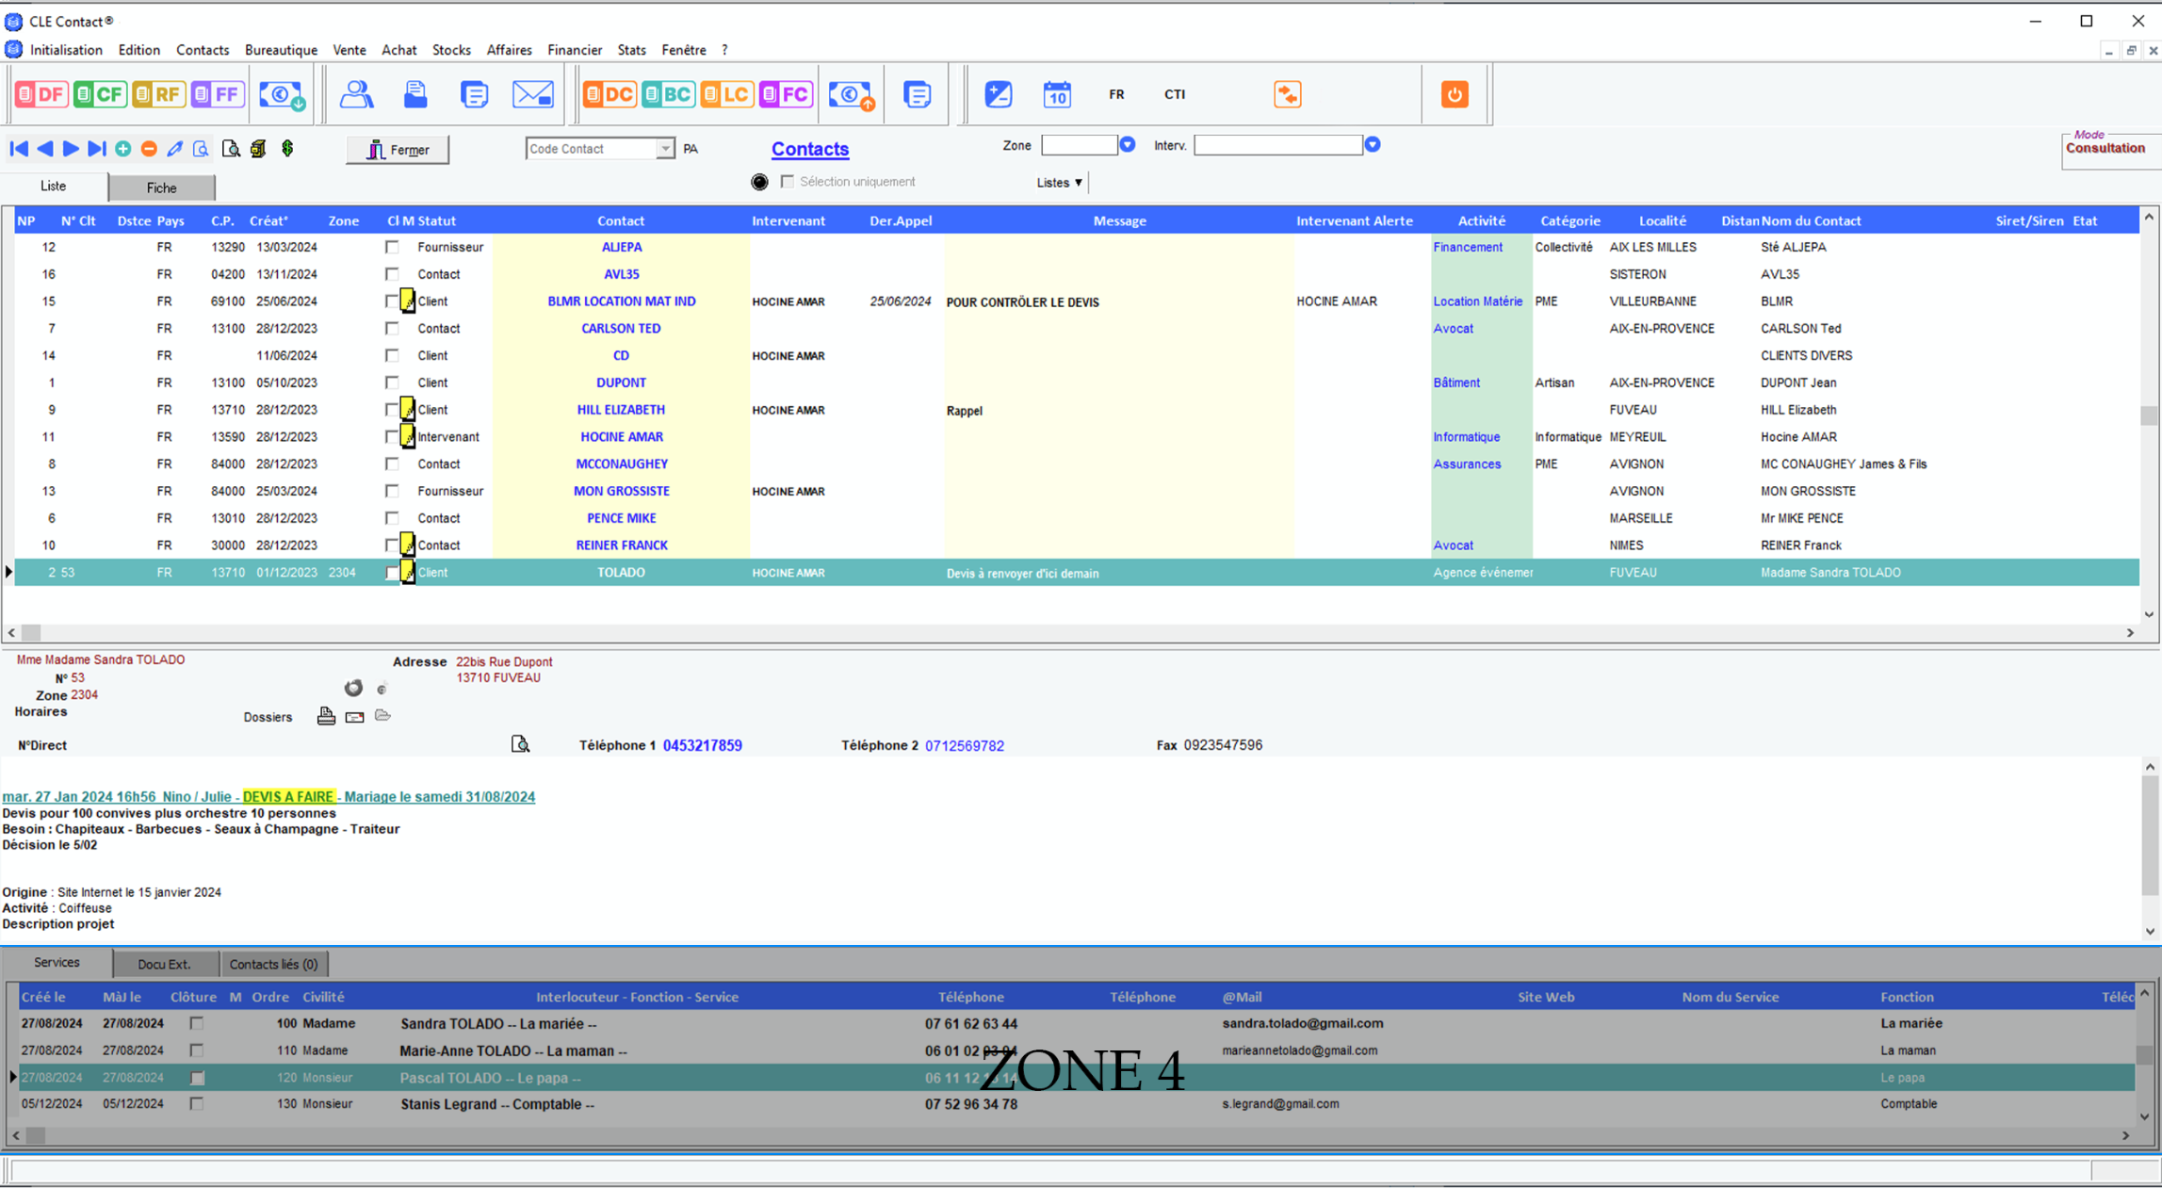Image resolution: width=2162 pixels, height=1188 pixels.
Task: Dial Téléphone 1 number 0453217859
Action: click(703, 745)
